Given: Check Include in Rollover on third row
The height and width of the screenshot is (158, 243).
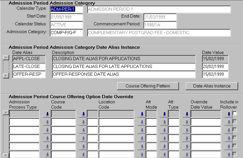Looking at the screenshot, I should (235, 129).
